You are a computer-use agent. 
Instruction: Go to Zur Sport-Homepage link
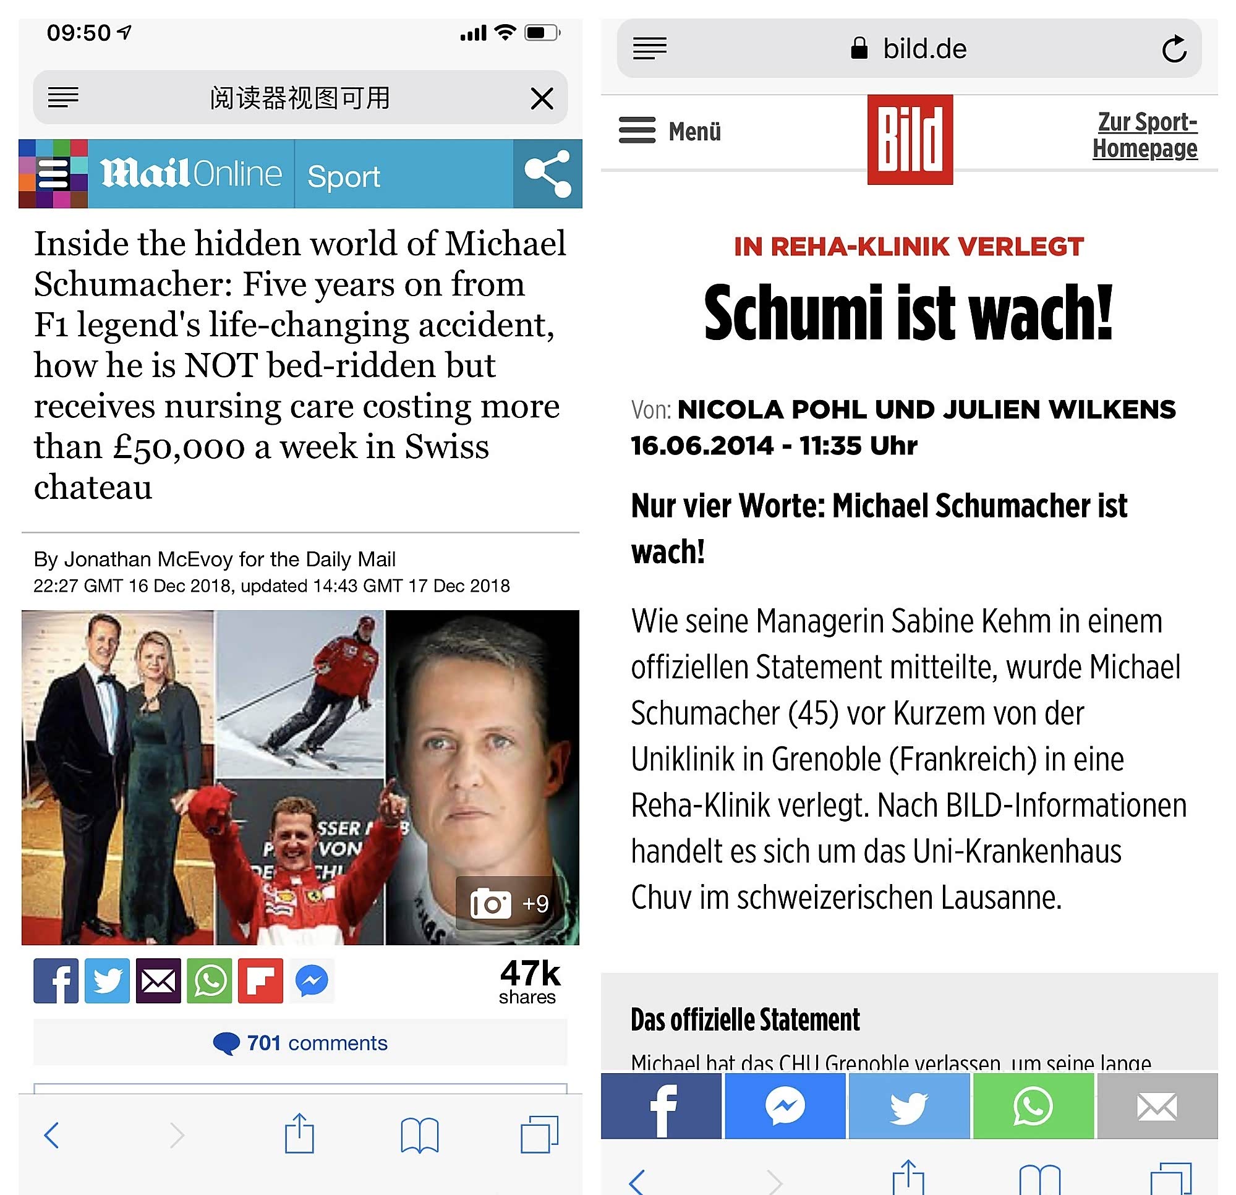[x=1144, y=135]
